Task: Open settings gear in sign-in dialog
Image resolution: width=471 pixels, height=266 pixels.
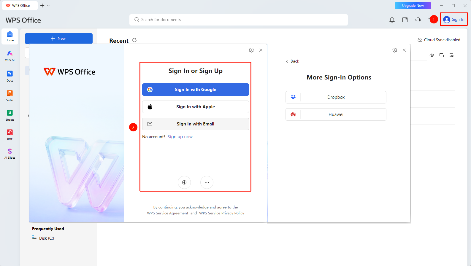Action: tap(251, 50)
